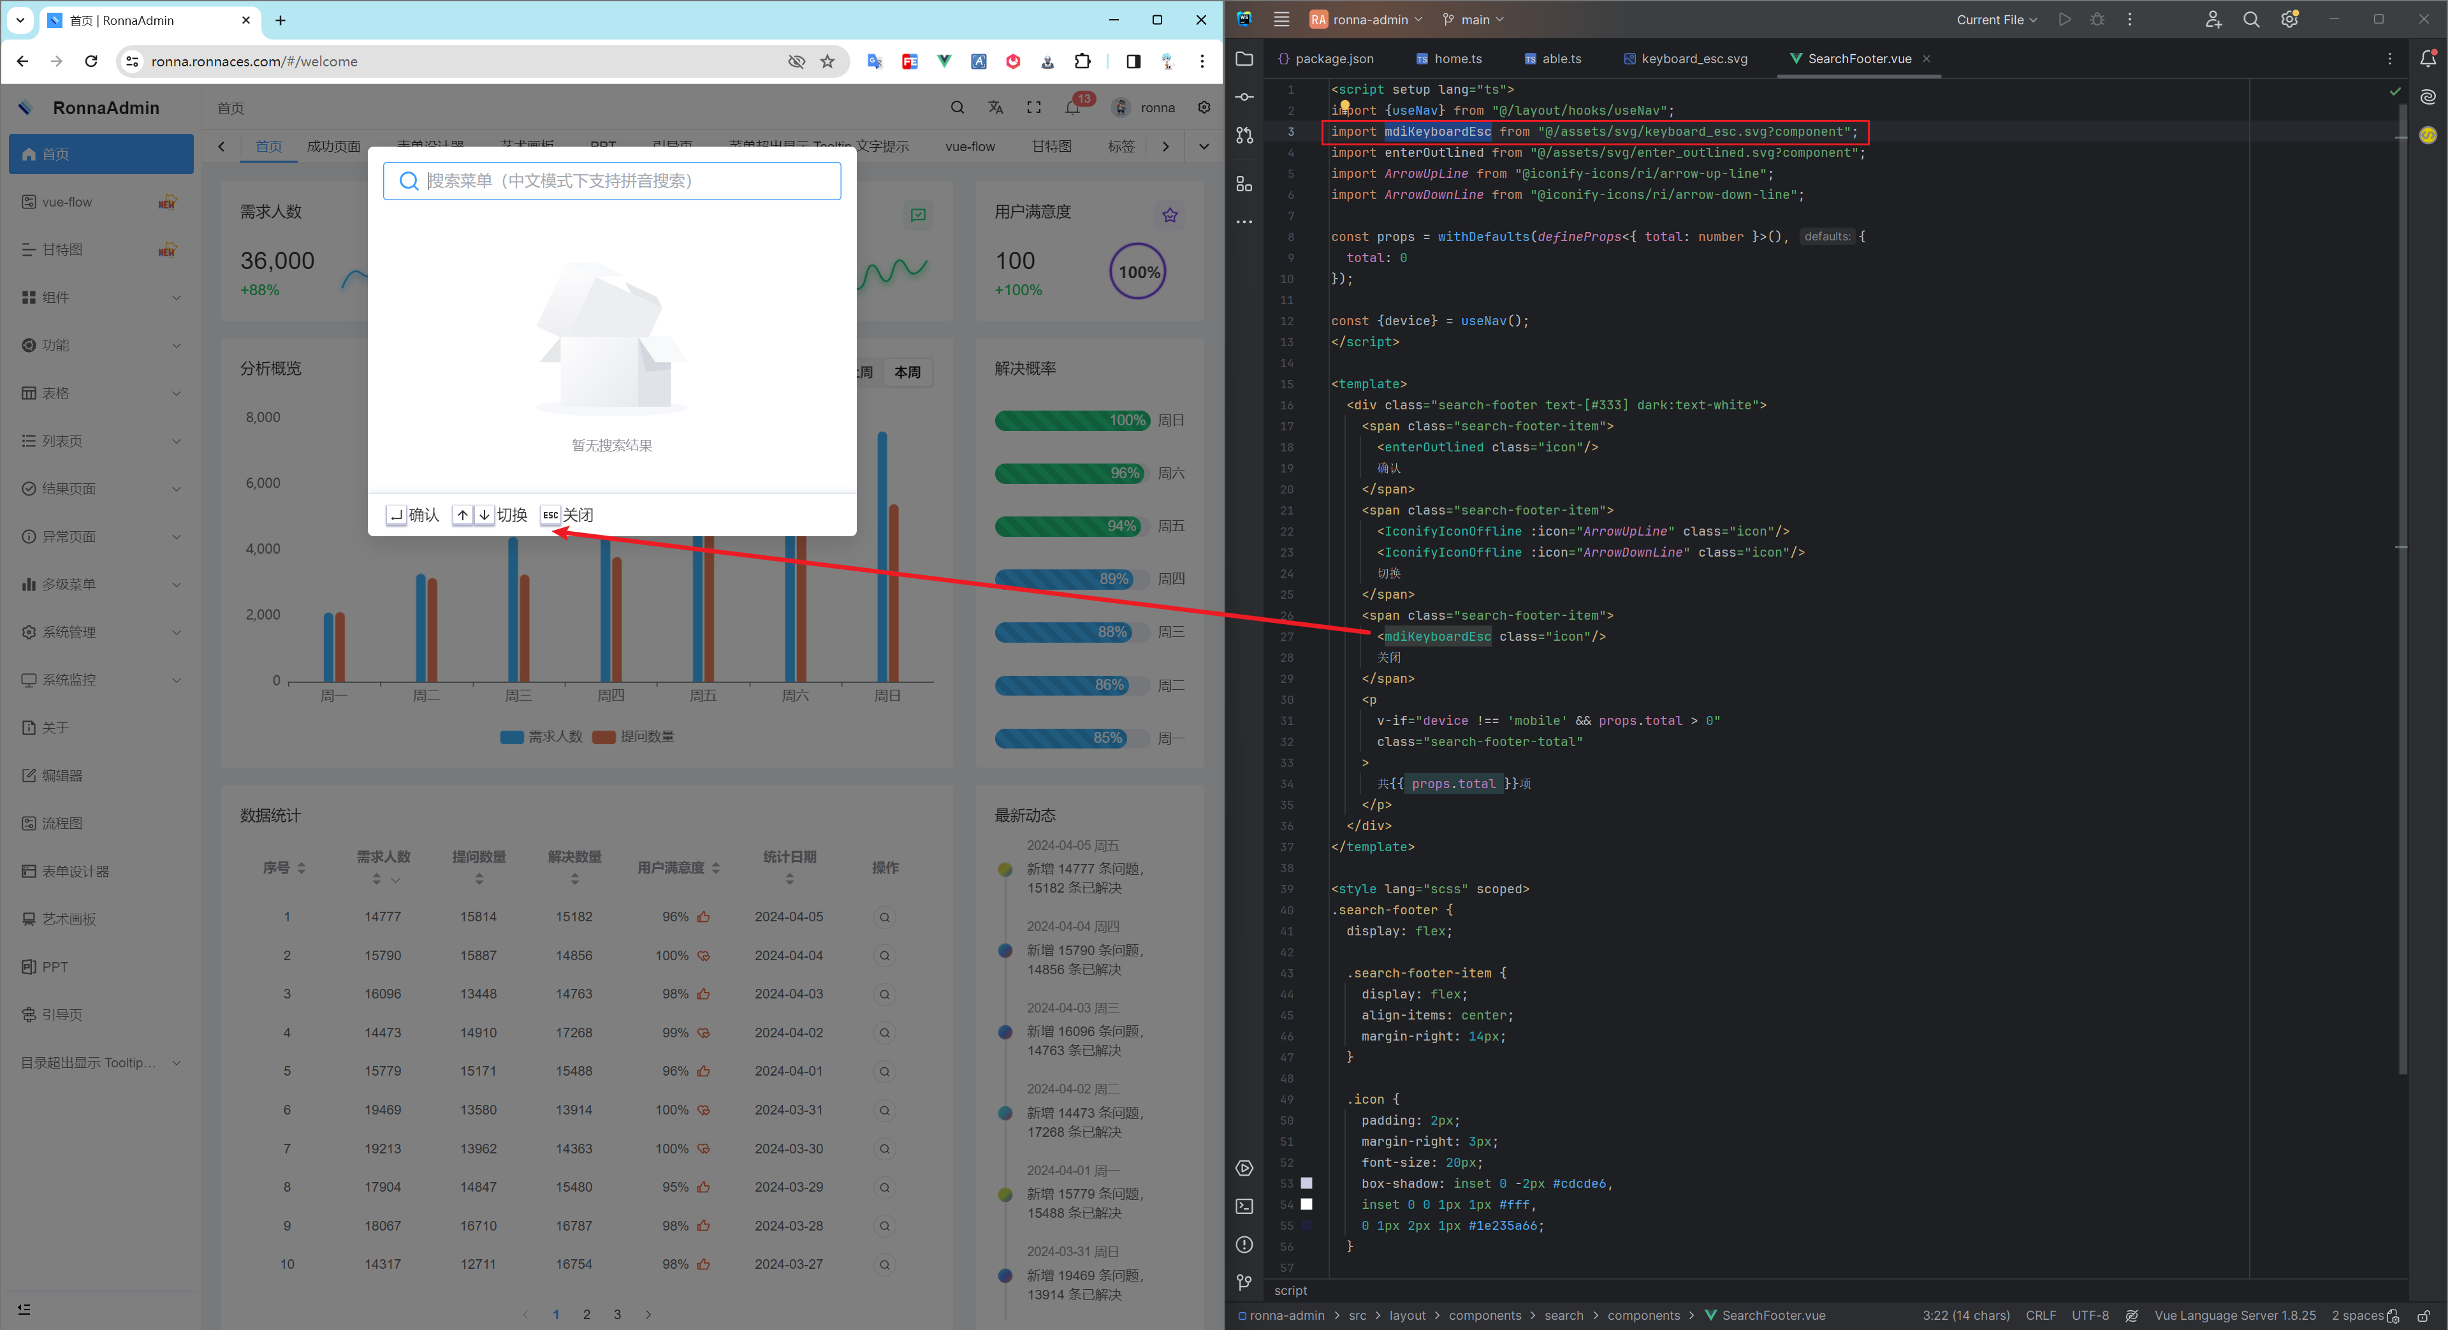Click the #cdcde6 color swatch in gutter
2448x1330 pixels.
(x=1307, y=1183)
